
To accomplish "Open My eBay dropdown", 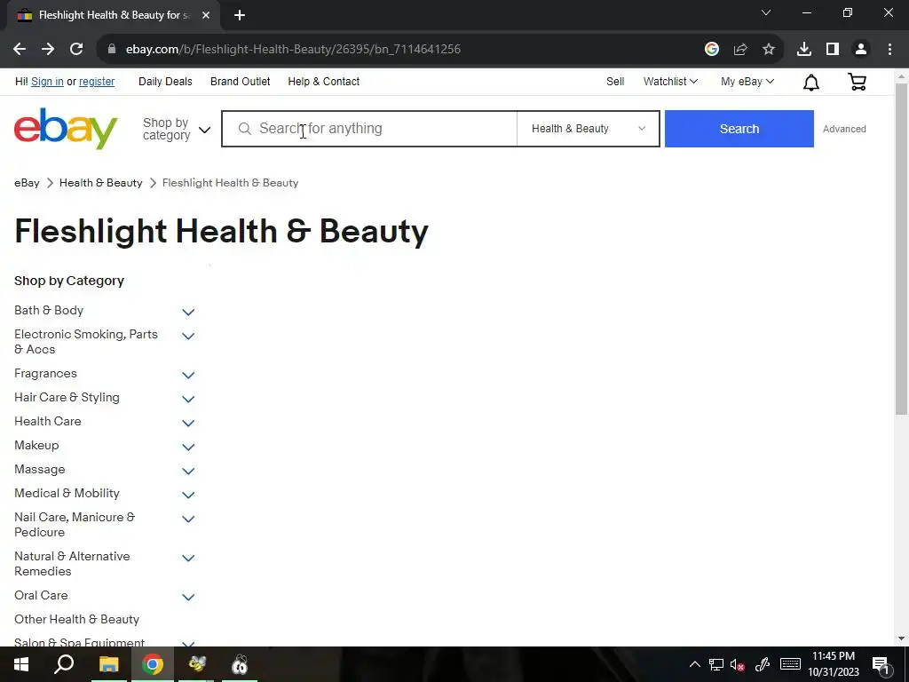I will coord(747,82).
